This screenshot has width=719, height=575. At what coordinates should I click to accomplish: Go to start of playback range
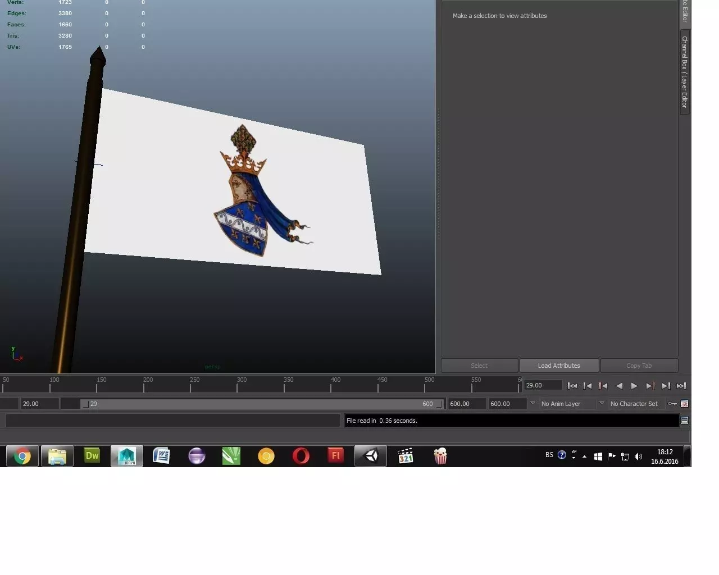572,386
